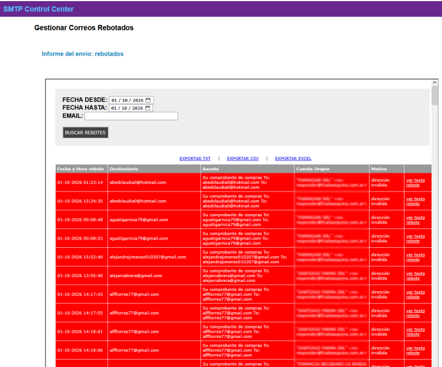
Task: Select timestamp 01-10-2026 00:08:53
Action: [x=80, y=238]
